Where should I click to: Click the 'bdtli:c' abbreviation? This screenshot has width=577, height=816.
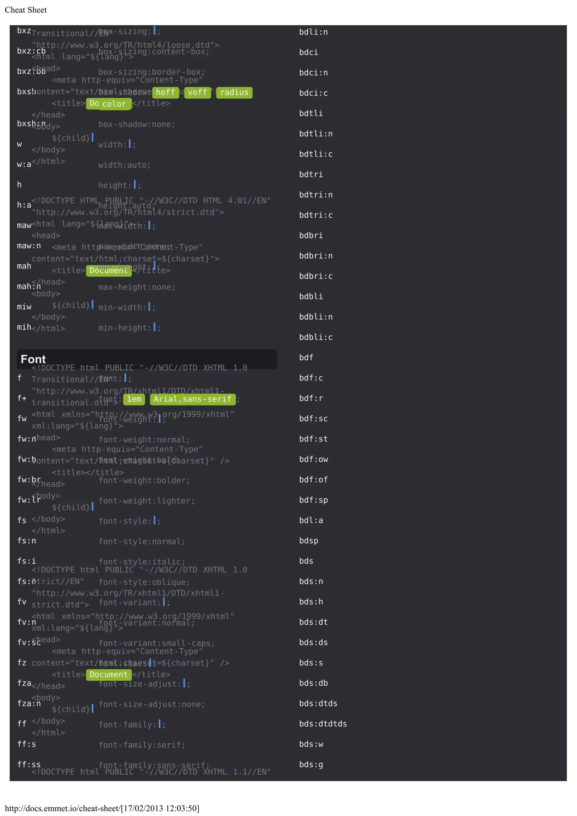(x=316, y=154)
